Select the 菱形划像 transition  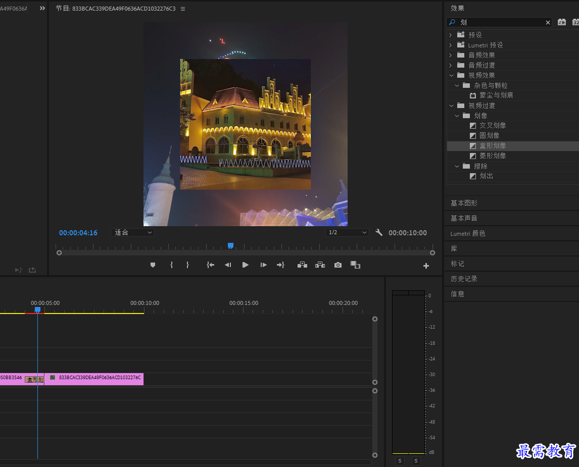tap(493, 155)
